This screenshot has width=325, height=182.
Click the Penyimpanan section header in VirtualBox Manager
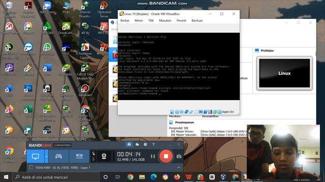tap(184, 122)
